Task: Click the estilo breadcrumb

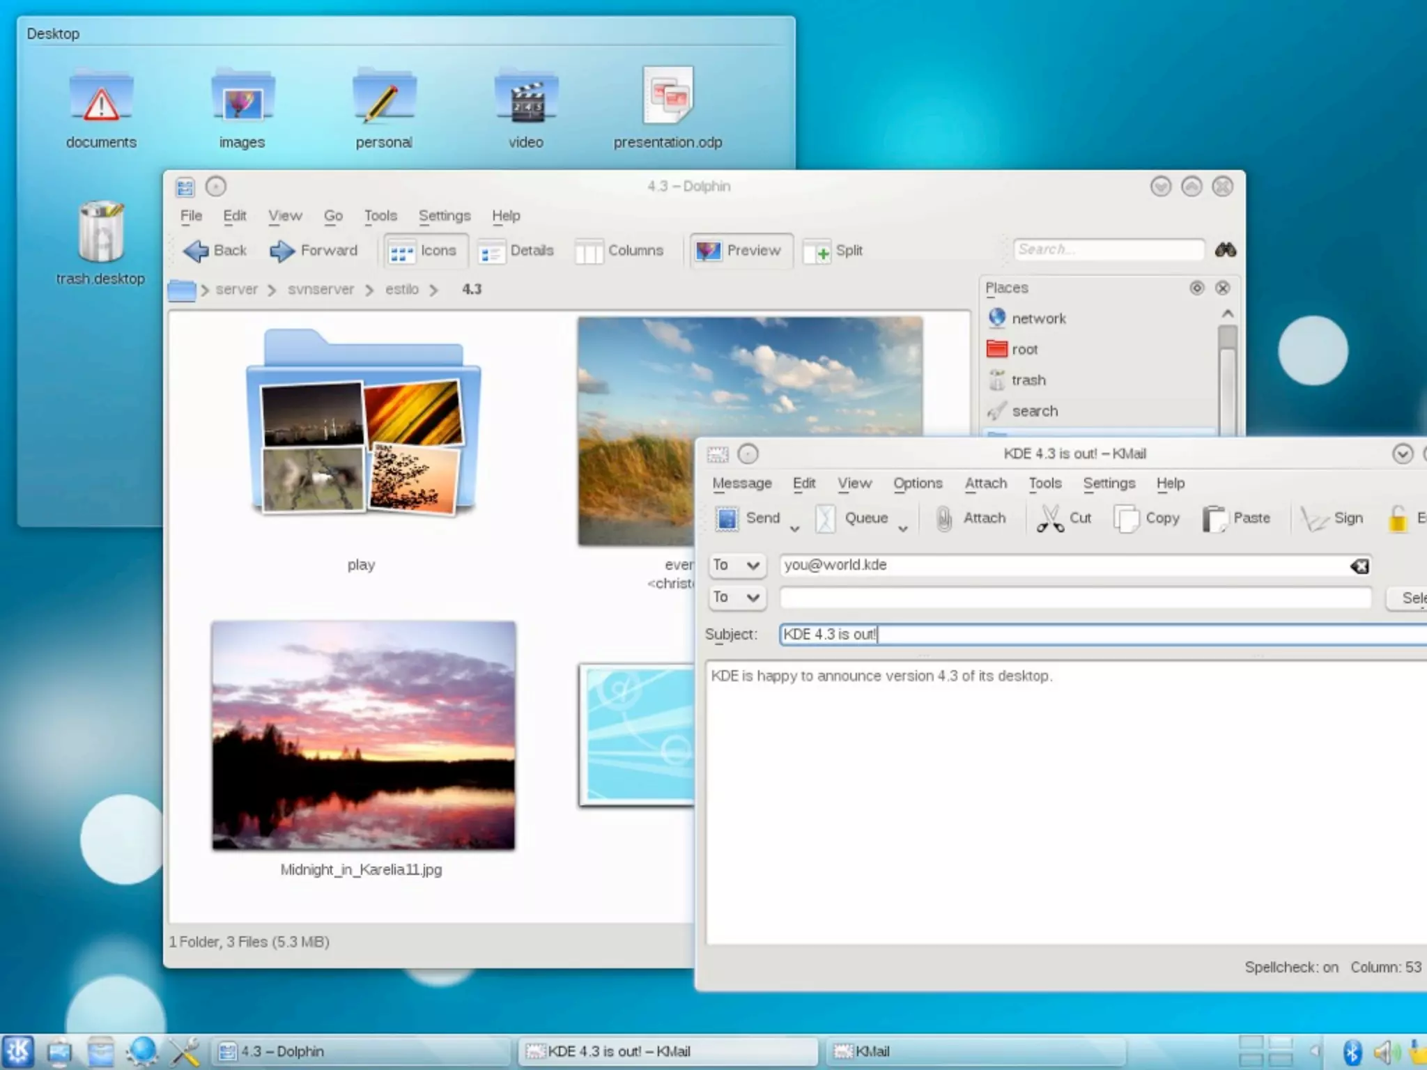Action: [x=402, y=289]
